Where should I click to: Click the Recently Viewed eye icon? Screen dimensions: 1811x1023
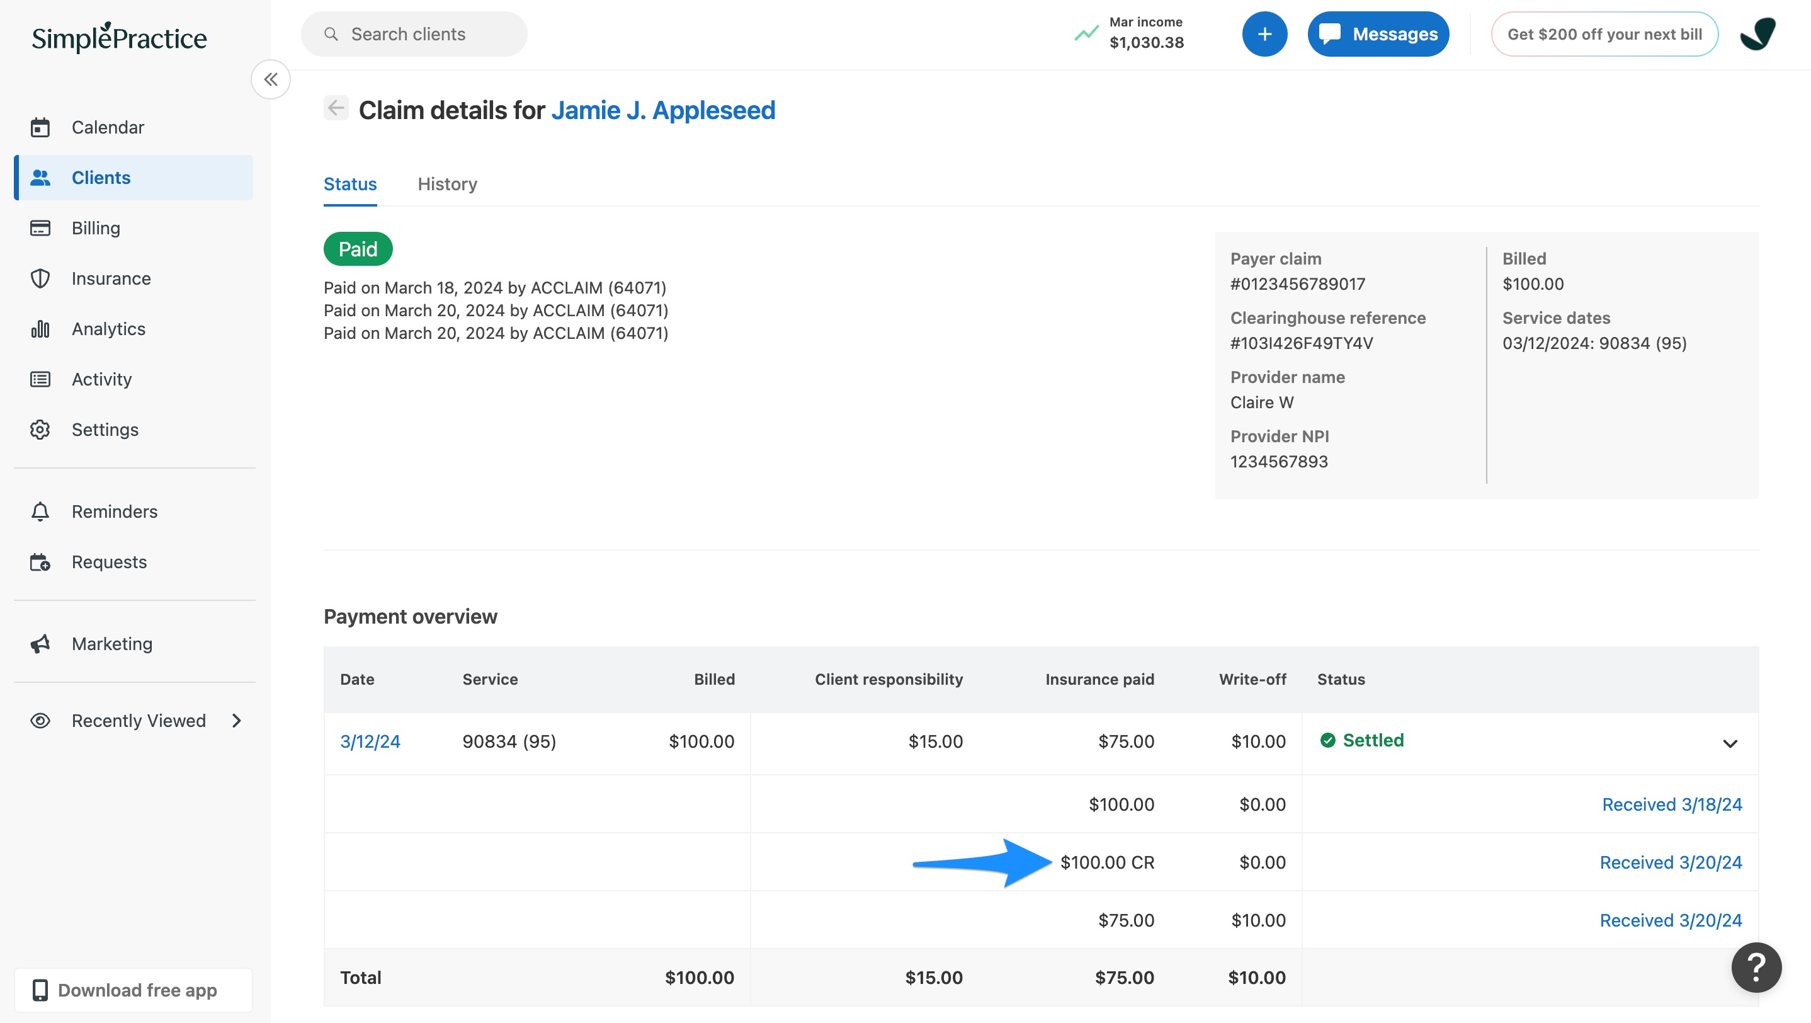click(40, 721)
